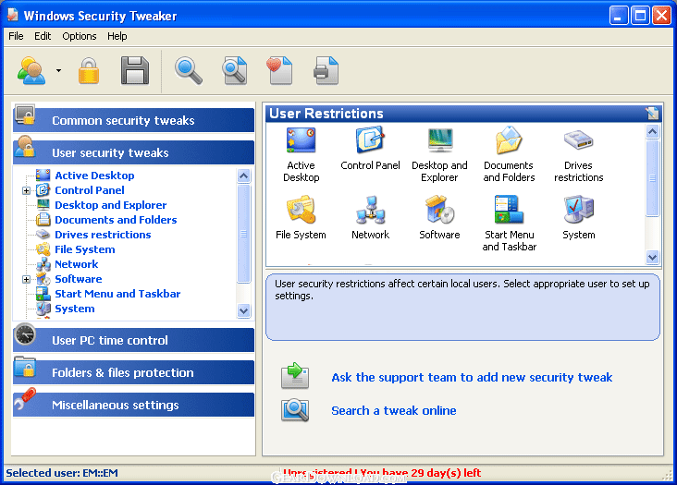677x485 pixels.
Task: Click the heart document toolbar icon
Action: (279, 71)
